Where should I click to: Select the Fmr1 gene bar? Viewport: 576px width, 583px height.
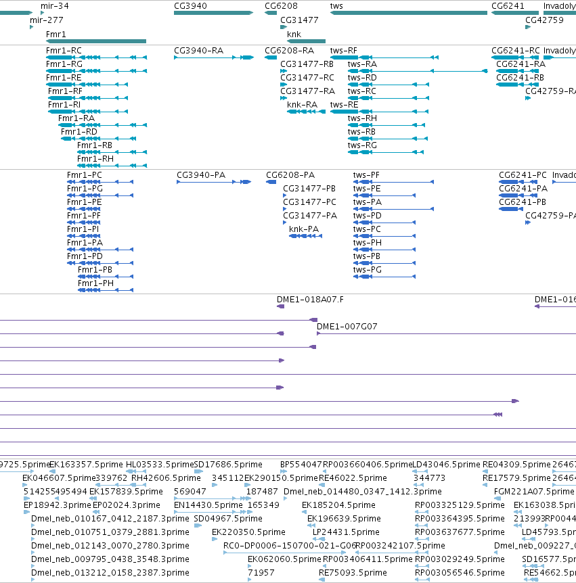pos(96,41)
